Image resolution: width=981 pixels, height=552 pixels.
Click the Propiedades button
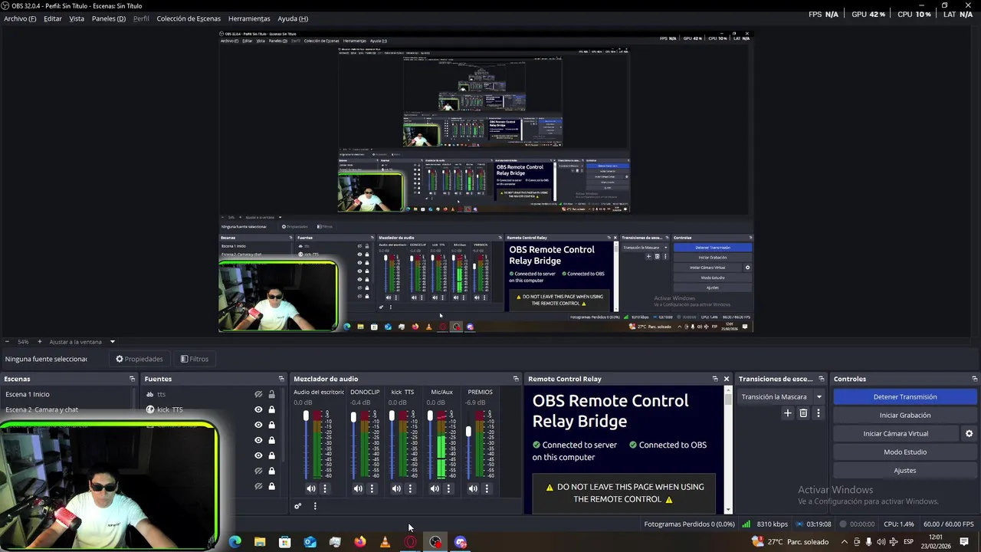[139, 359]
